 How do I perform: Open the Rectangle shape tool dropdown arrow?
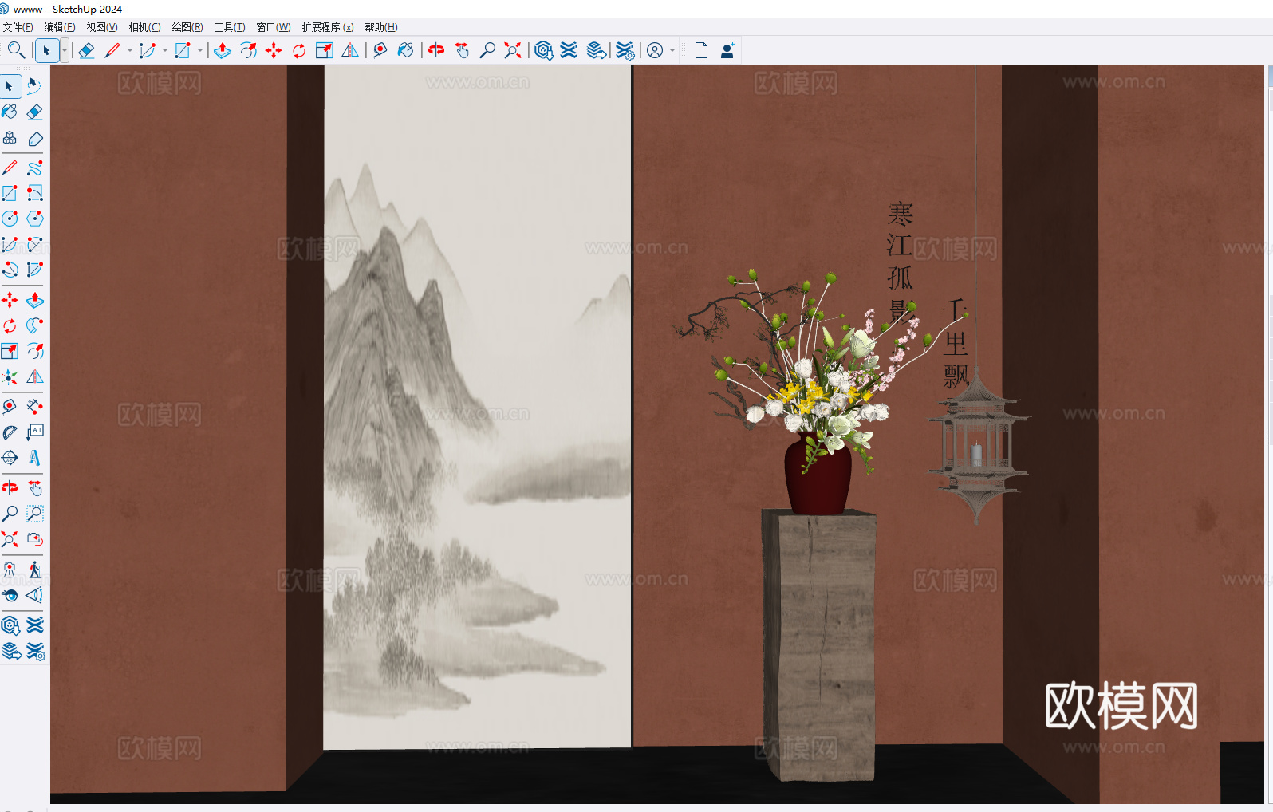coord(200,50)
